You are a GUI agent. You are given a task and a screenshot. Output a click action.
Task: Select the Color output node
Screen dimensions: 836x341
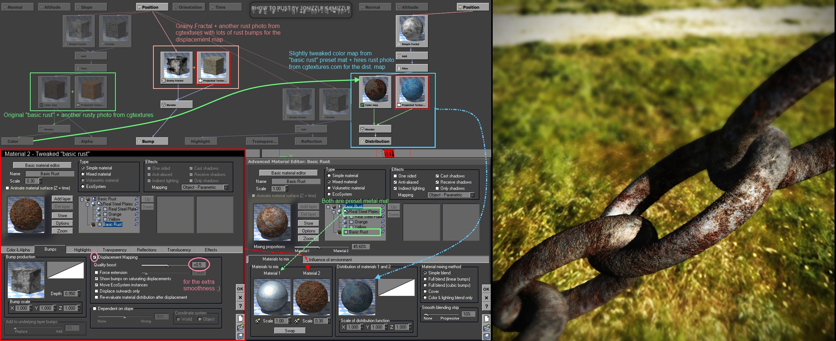[x=17, y=141]
